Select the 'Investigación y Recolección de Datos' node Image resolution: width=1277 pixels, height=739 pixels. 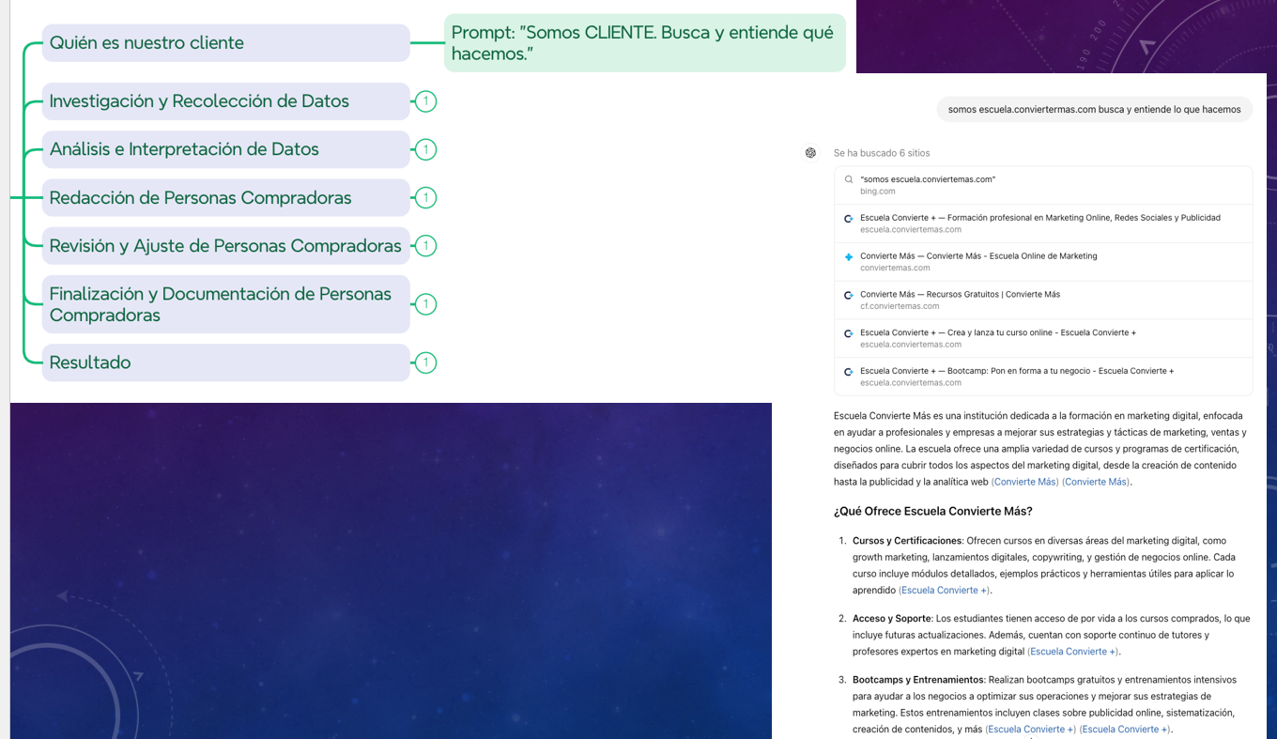[225, 101]
